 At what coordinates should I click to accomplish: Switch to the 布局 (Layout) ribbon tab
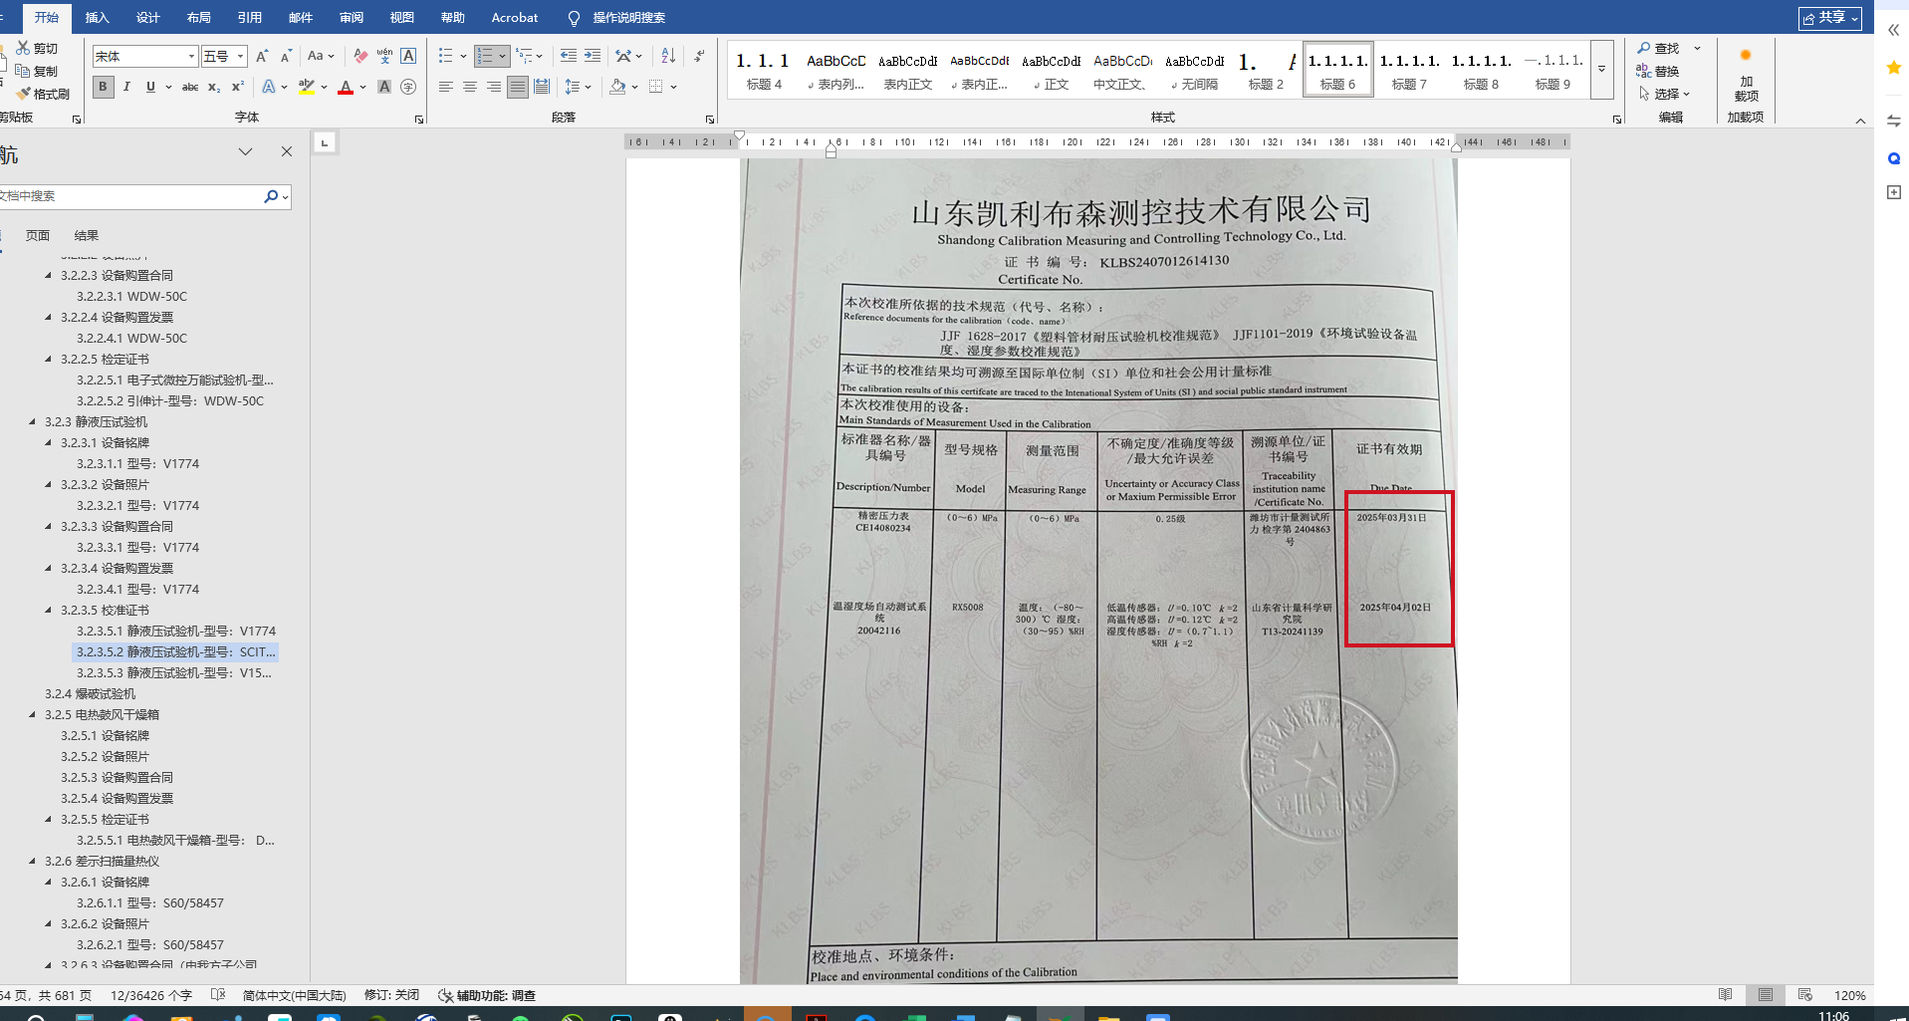[x=198, y=18]
